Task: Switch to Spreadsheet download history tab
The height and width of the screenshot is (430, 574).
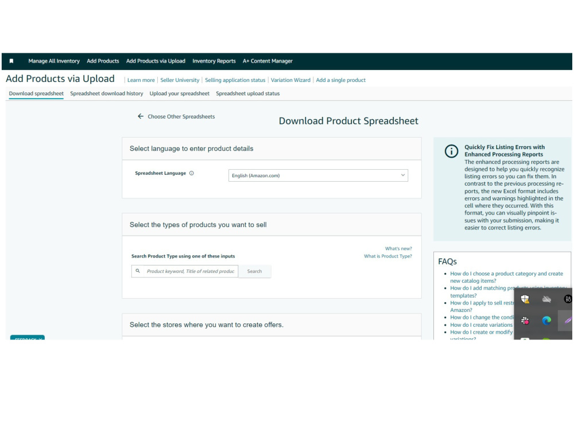Action: (107, 93)
